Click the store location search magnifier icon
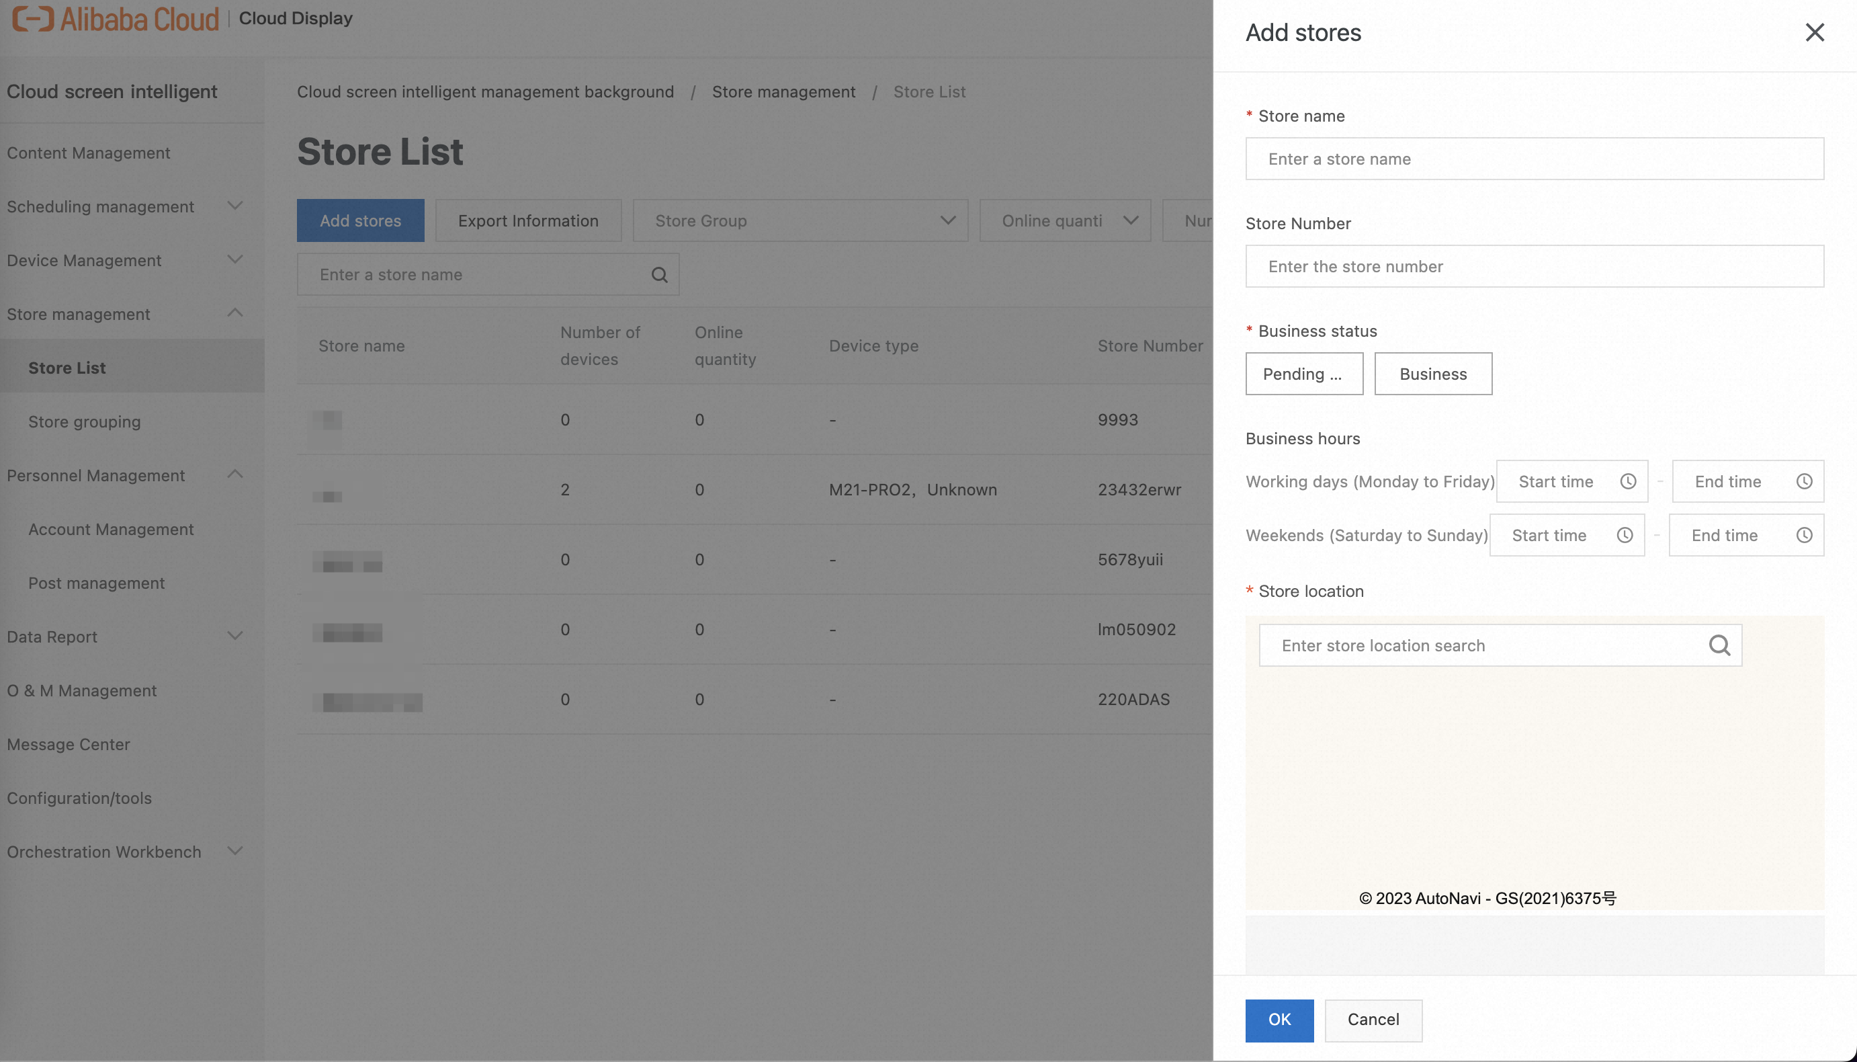 (x=1719, y=645)
